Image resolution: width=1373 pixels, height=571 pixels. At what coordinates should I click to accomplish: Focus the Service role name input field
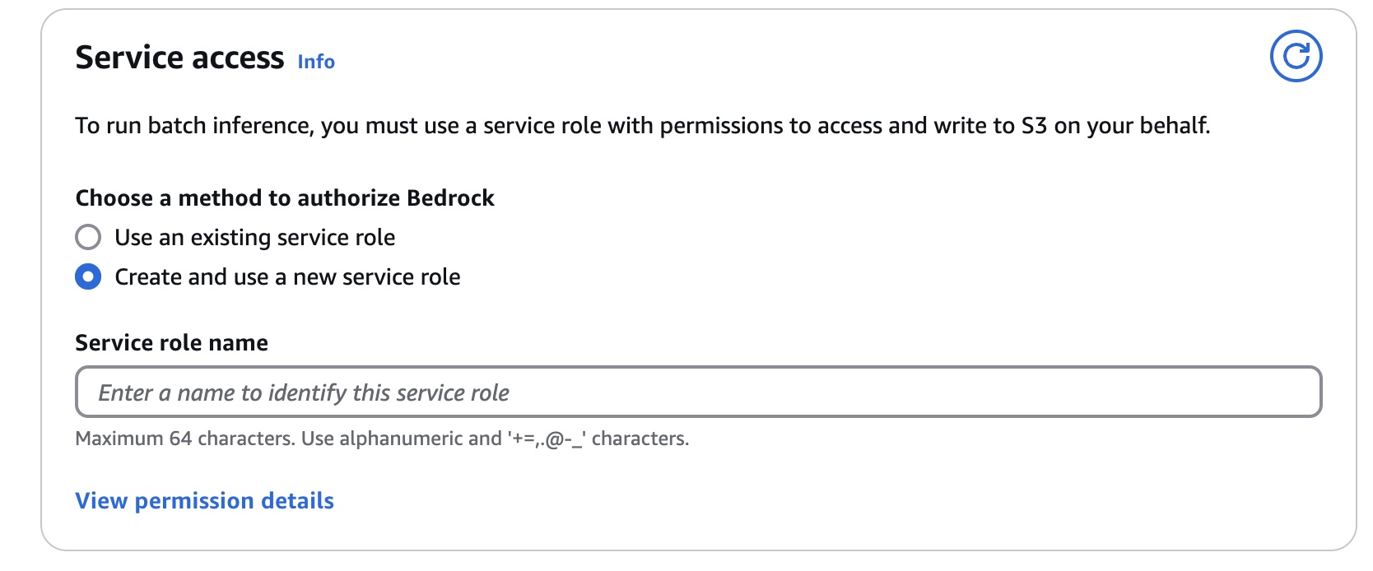[x=698, y=392]
